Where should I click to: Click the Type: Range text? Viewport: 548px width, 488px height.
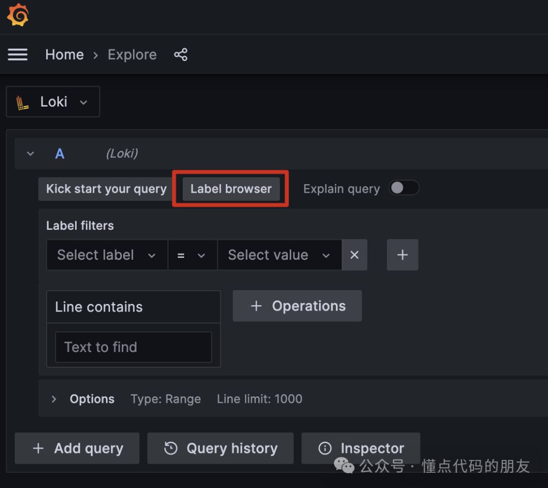pyautogui.click(x=165, y=399)
